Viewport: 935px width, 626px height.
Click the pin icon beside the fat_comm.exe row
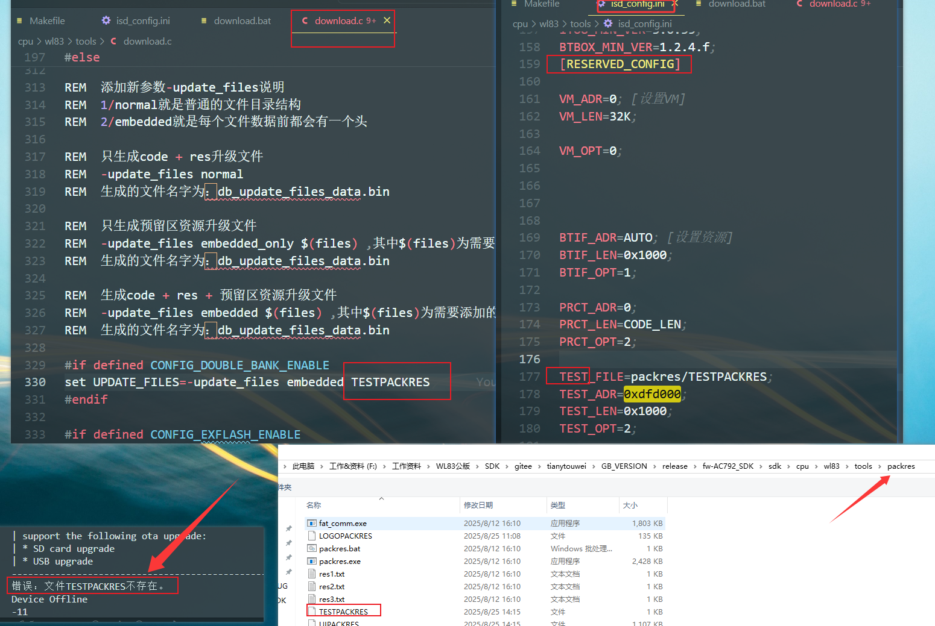click(289, 528)
